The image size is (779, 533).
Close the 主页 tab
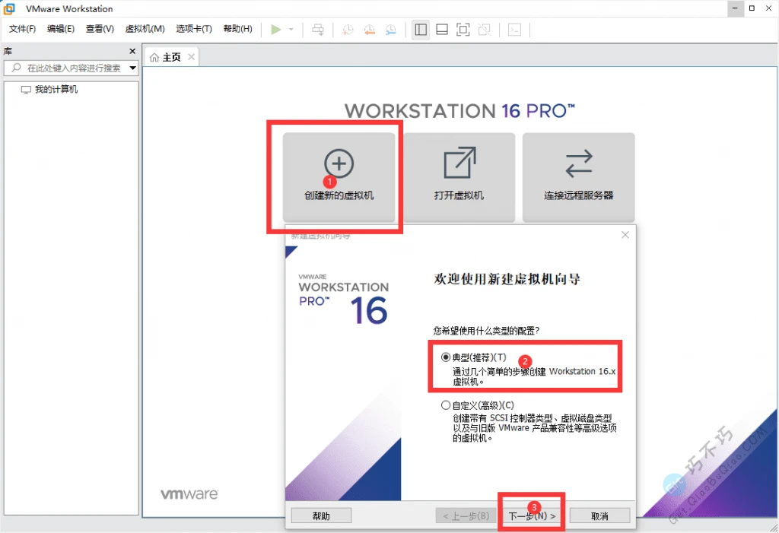tap(191, 56)
